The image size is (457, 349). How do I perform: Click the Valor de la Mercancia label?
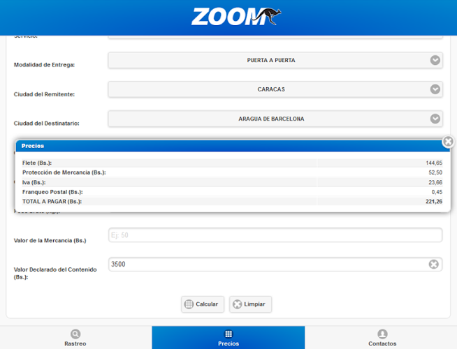50,241
